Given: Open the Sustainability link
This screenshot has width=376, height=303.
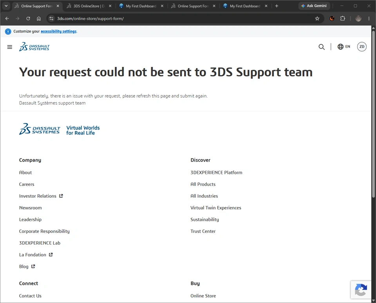Looking at the screenshot, I should (204, 219).
